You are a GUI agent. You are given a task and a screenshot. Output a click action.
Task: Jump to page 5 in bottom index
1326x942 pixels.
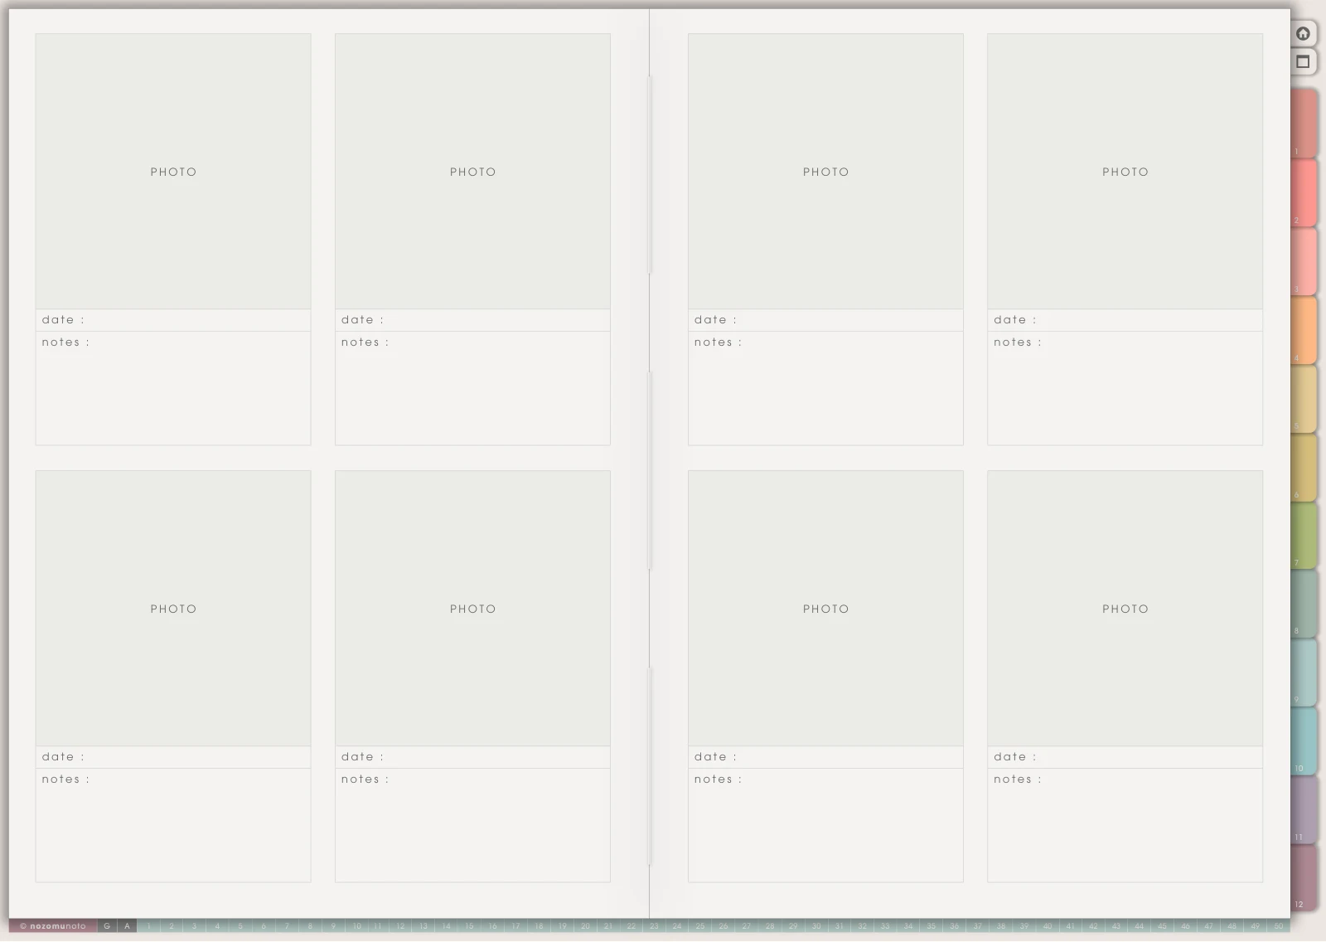[x=241, y=926]
